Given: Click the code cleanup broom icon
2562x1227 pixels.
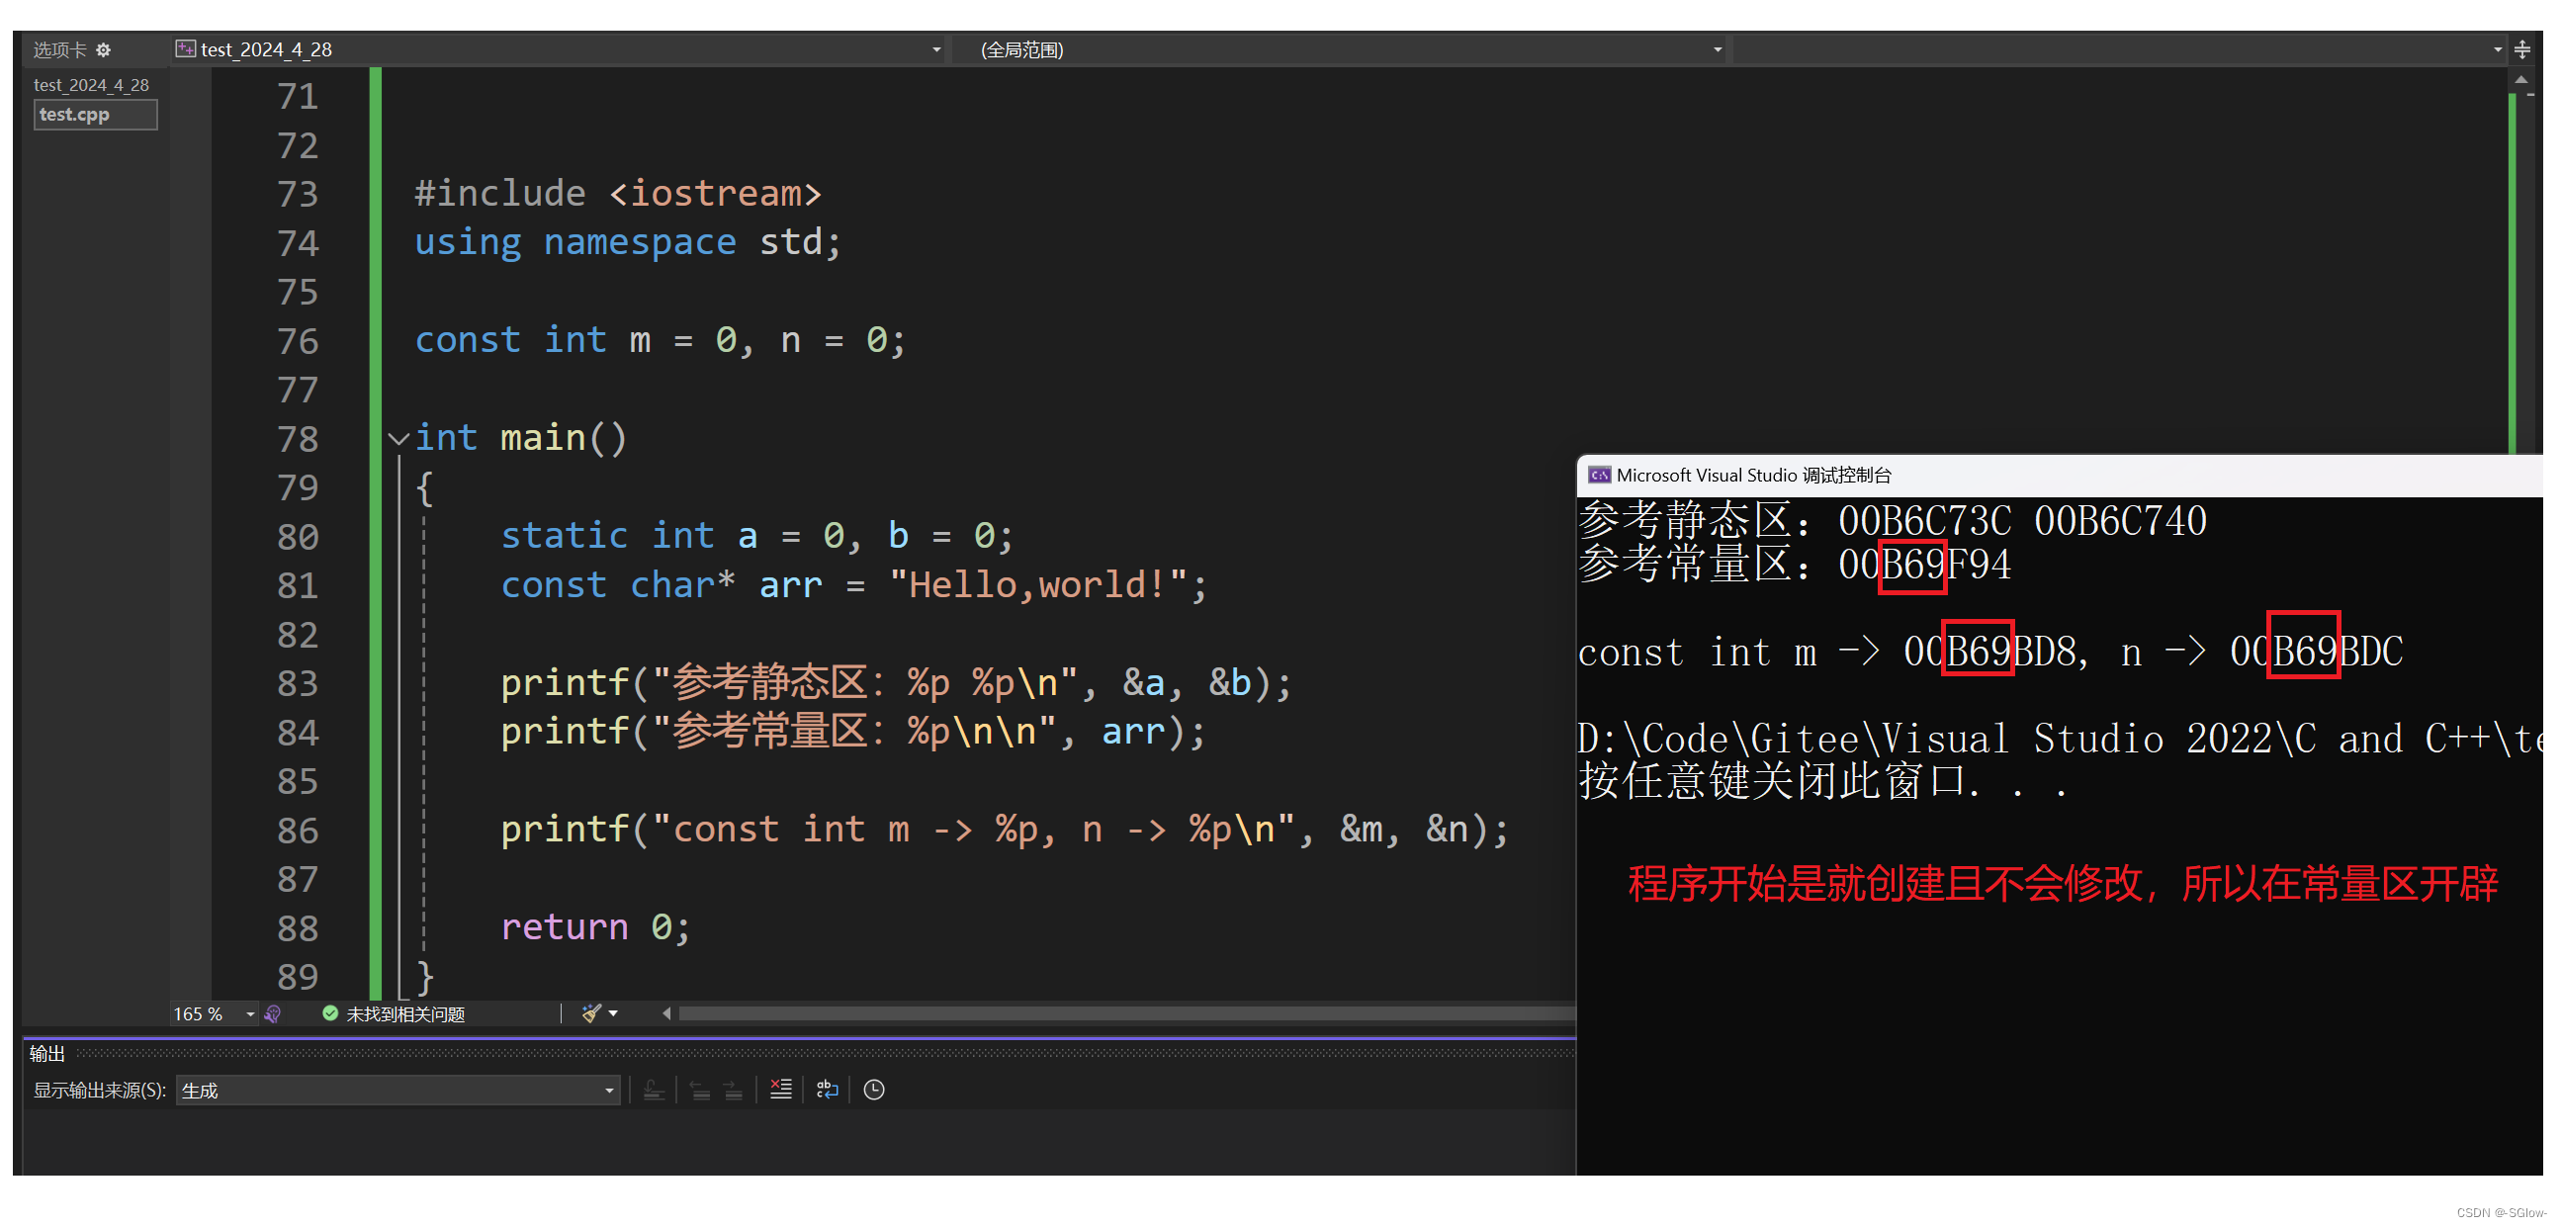Looking at the screenshot, I should [590, 1013].
